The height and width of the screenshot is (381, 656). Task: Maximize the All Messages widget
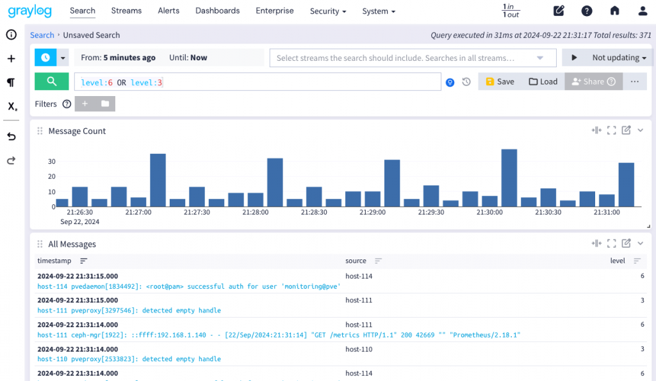[x=611, y=243]
